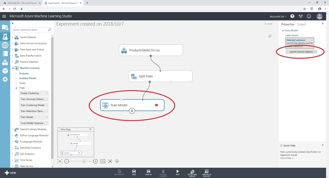This screenshot has height=178, width=329.
Task: Click the canvas search magnifier icon
Action: click(270, 36)
